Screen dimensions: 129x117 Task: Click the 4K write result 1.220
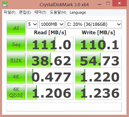click(x=98, y=76)
